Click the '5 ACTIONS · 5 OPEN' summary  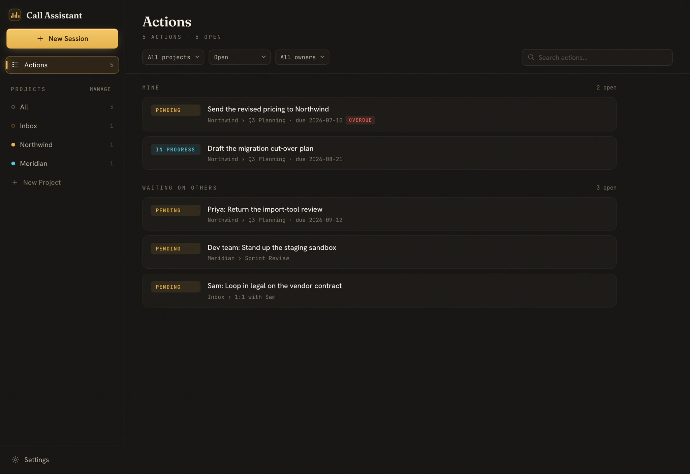coord(182,37)
